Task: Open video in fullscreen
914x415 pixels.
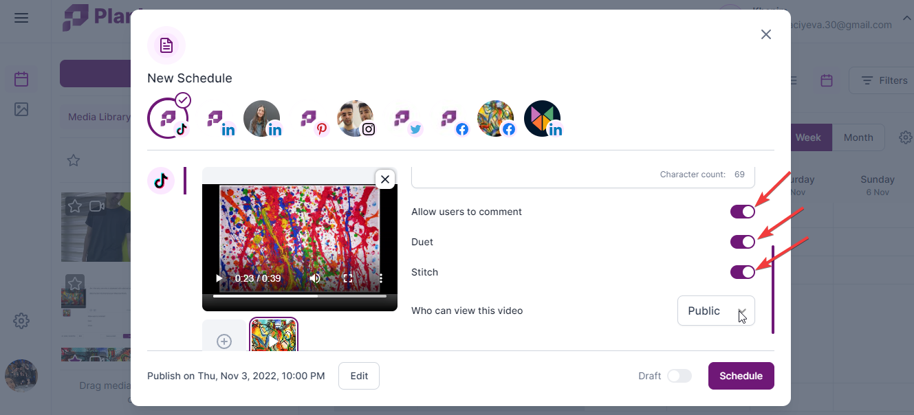Action: click(x=348, y=278)
